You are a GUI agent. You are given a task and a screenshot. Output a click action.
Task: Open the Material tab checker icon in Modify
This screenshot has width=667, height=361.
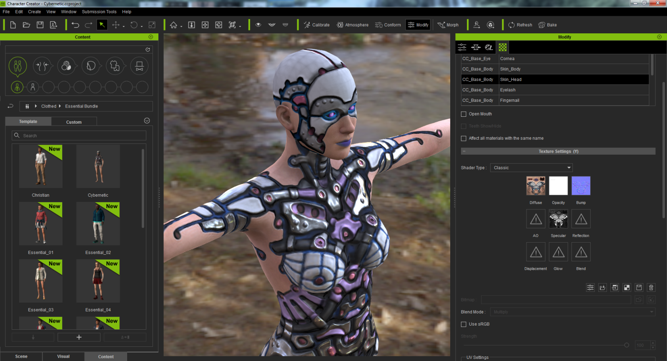point(503,48)
